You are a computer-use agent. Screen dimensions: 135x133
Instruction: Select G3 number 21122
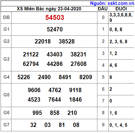click(31, 54)
